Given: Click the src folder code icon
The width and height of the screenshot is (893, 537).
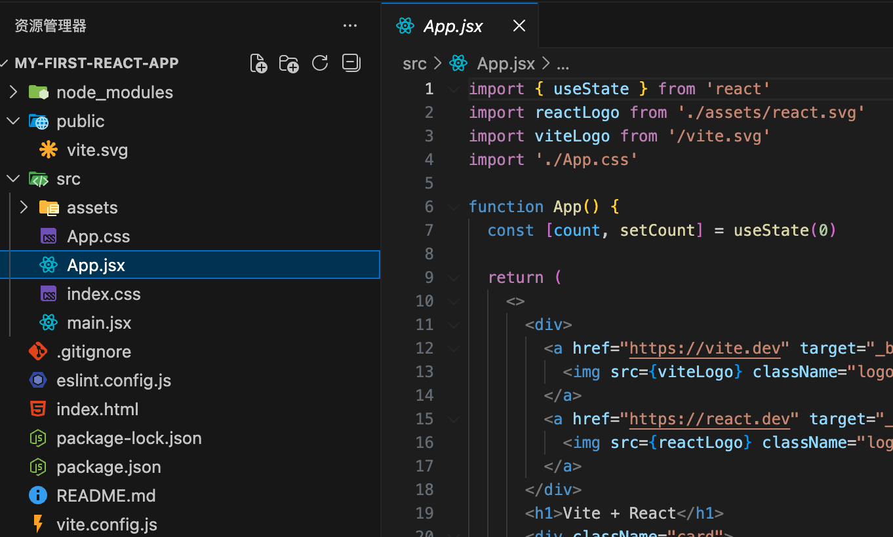Looking at the screenshot, I should pyautogui.click(x=39, y=179).
